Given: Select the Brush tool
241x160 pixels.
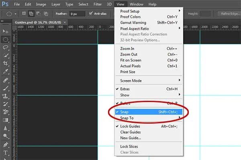Looking at the screenshot, I should pos(6,88).
